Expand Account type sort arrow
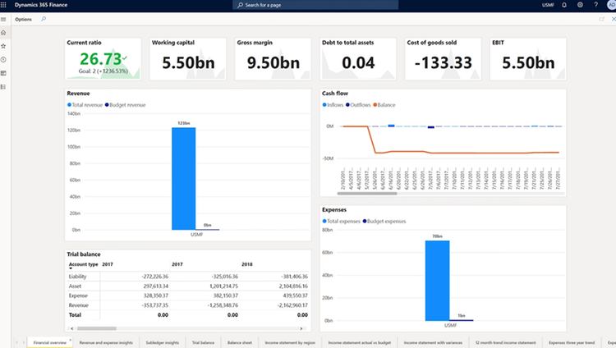This screenshot has width=616, height=348. coord(71,268)
